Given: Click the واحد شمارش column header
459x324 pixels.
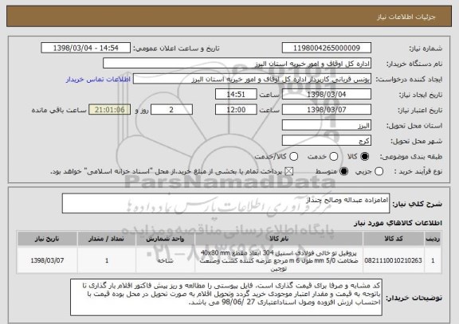Looking at the screenshot, I should point(165,239).
